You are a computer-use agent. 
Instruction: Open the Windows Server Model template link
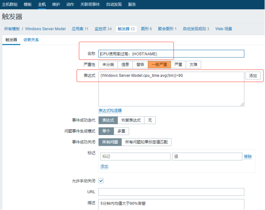tap(45, 29)
